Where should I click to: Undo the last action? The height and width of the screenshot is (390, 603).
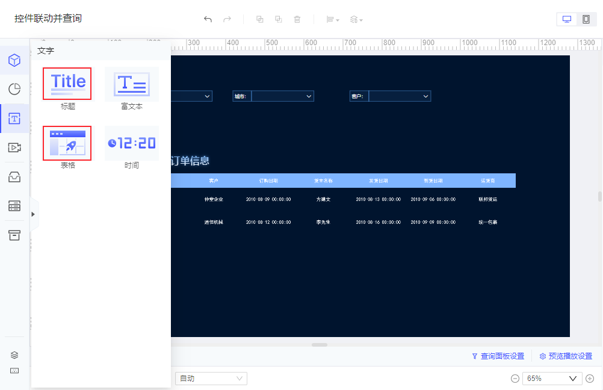pyautogui.click(x=208, y=19)
